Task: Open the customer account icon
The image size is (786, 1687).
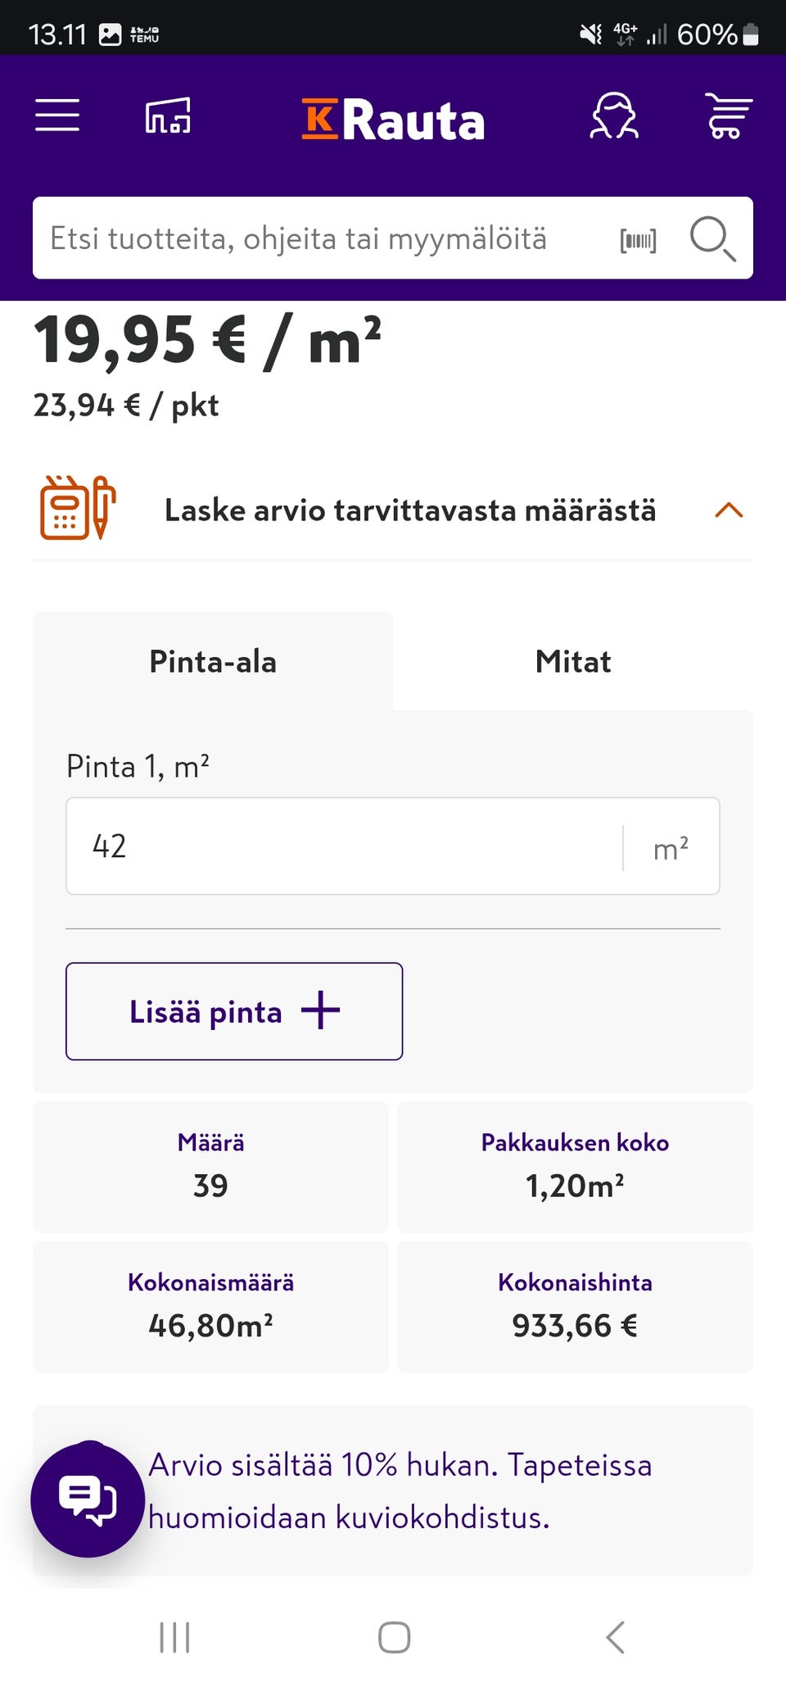Action: (614, 116)
